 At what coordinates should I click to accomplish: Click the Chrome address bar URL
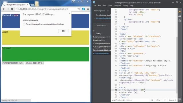pos(43,9)
